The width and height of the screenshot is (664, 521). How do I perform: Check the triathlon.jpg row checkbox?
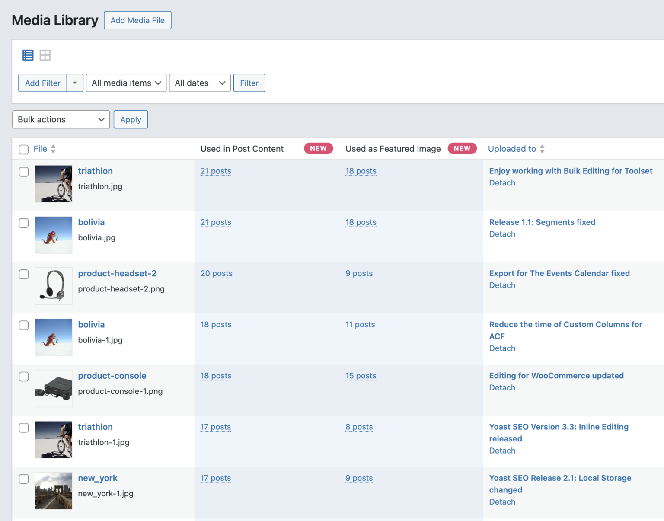click(x=24, y=172)
